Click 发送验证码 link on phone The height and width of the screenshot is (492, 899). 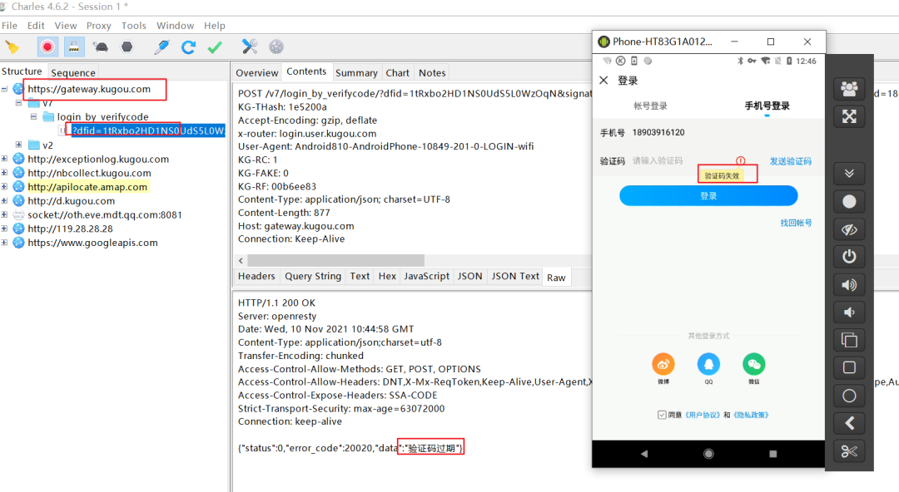coord(790,161)
